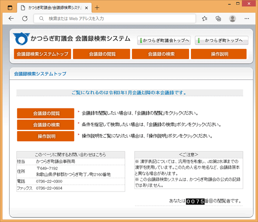Select 会議録の検索 in top navigation bar

pos(160,54)
